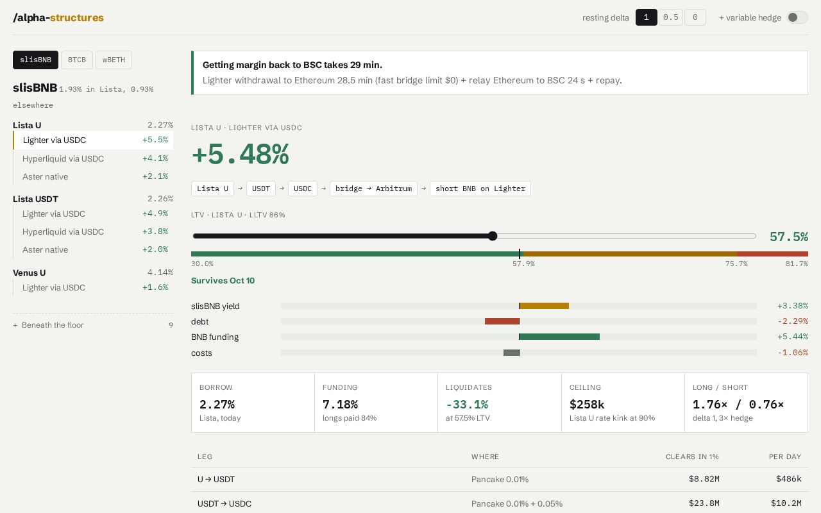Viewport: 821px width, 513px height.
Task: Select the slisBNB asset tab
Action: (x=35, y=60)
